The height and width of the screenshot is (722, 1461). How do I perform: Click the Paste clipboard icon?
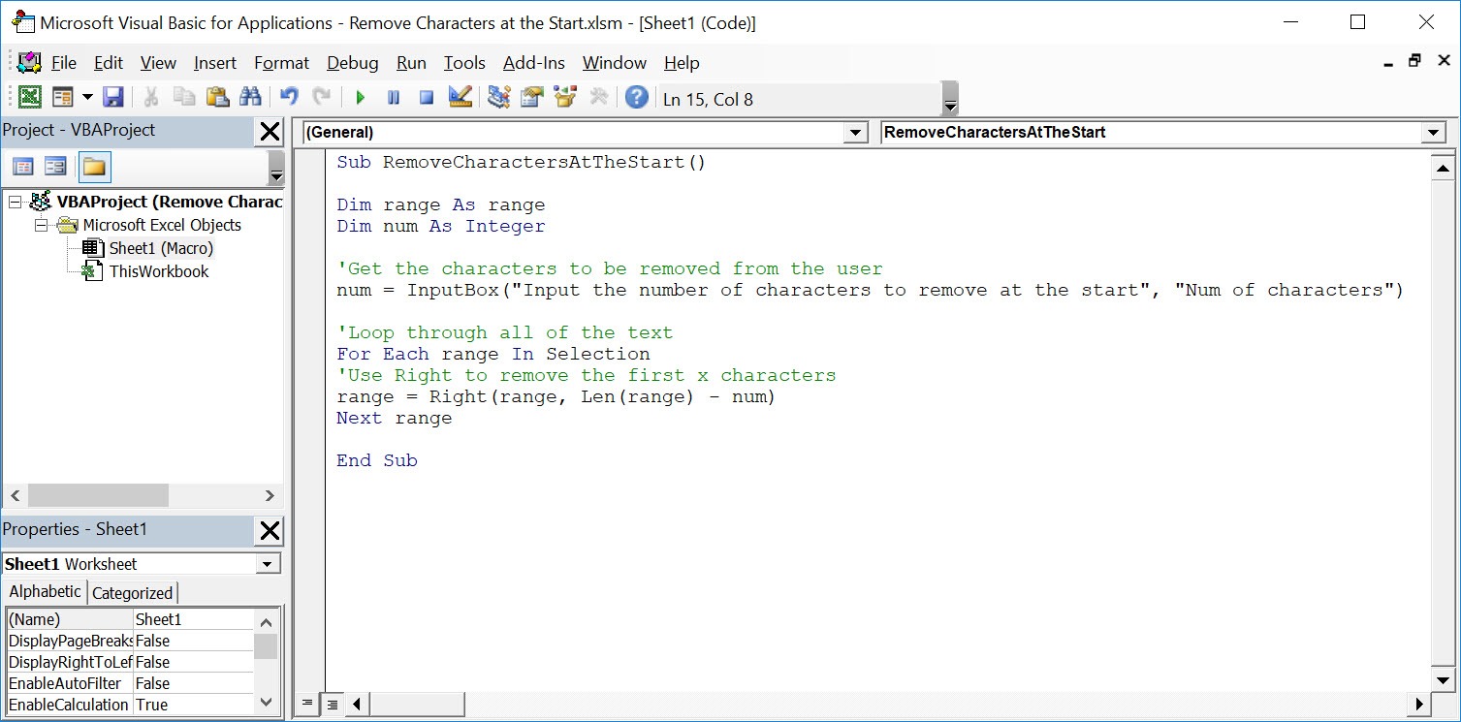217,98
